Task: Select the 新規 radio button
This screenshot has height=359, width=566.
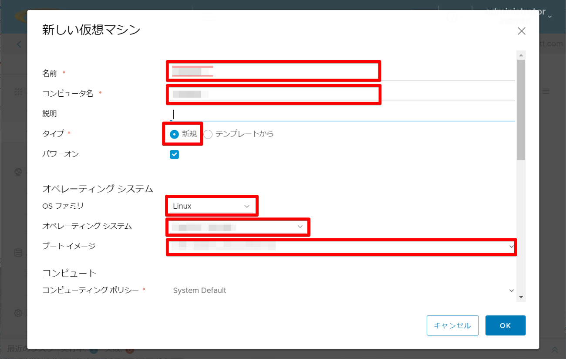Action: [174, 134]
